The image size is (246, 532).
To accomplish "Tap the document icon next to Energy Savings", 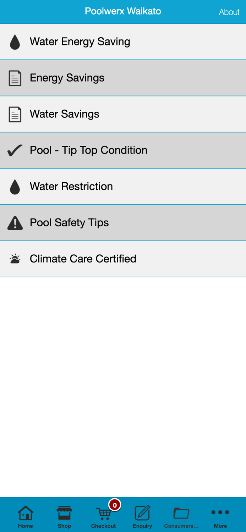I will tap(15, 78).
